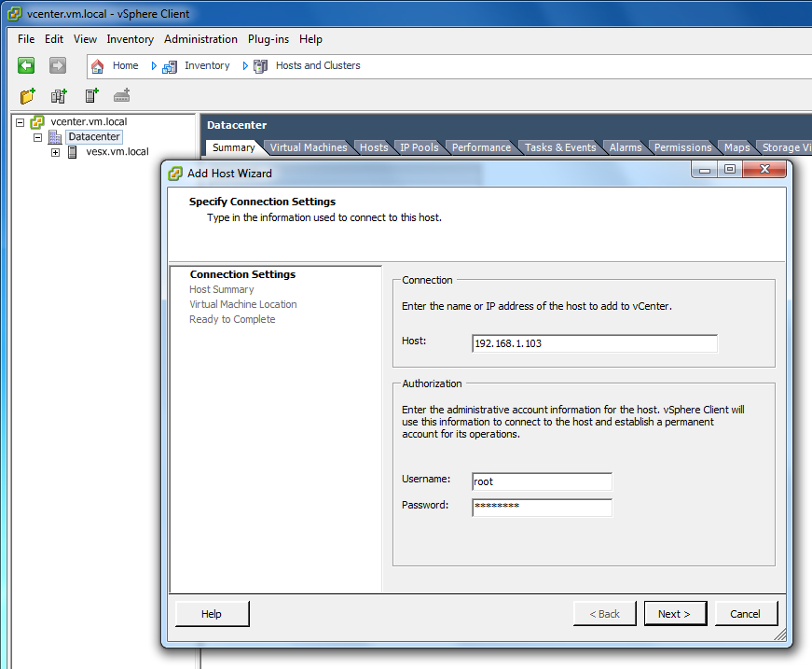812x669 pixels.
Task: Close the Add Host Wizard window
Action: click(x=764, y=170)
